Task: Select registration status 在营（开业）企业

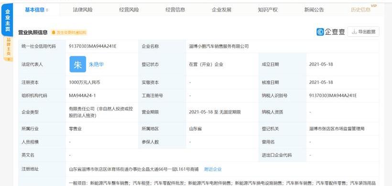Action: (x=206, y=64)
